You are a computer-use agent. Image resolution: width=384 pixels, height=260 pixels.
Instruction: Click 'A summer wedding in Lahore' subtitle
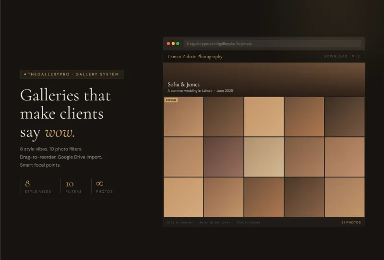[190, 91]
